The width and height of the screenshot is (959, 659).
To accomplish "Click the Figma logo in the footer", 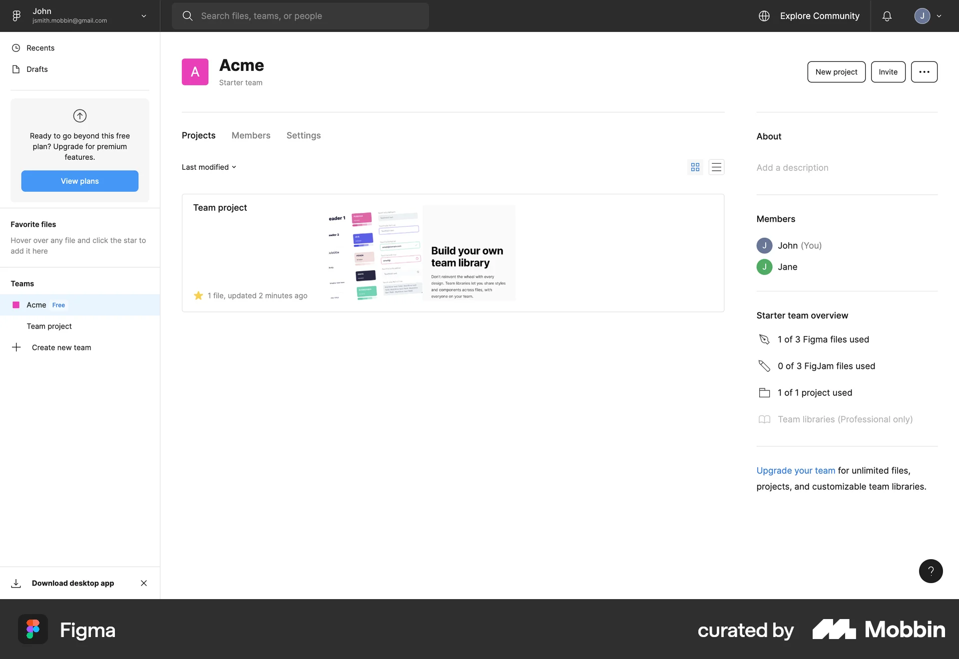I will [x=32, y=629].
